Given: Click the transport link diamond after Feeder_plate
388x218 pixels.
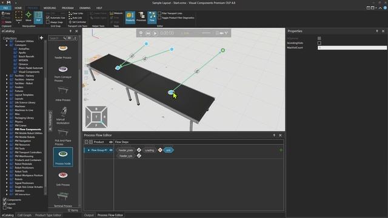Looking at the screenshot, I should click(x=139, y=150).
